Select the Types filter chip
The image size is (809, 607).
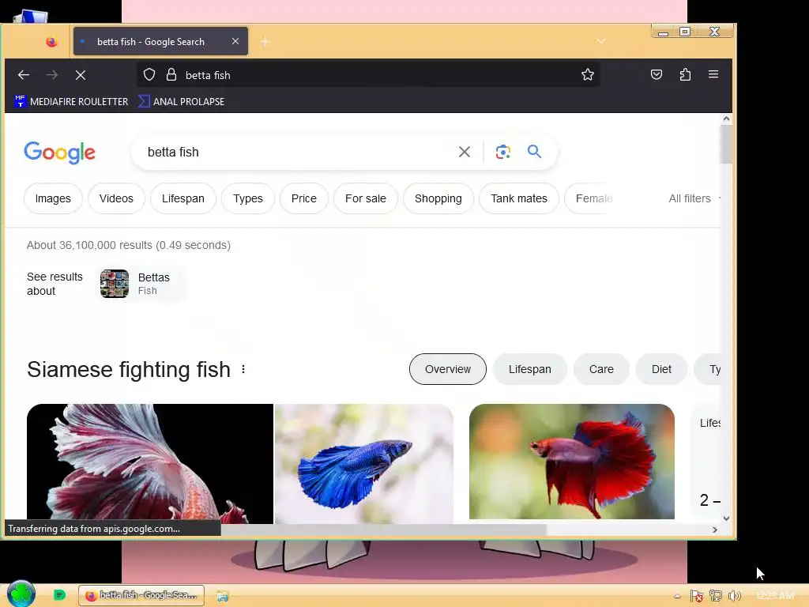click(x=247, y=198)
